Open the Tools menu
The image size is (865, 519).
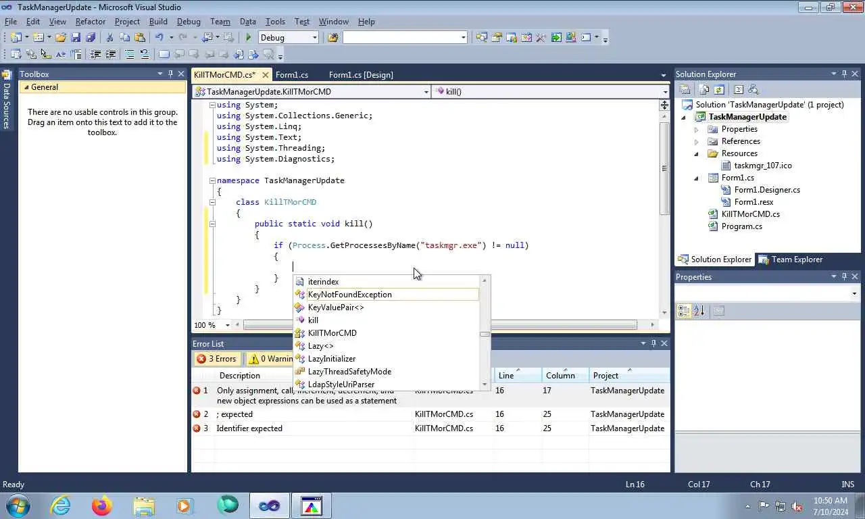pos(275,22)
